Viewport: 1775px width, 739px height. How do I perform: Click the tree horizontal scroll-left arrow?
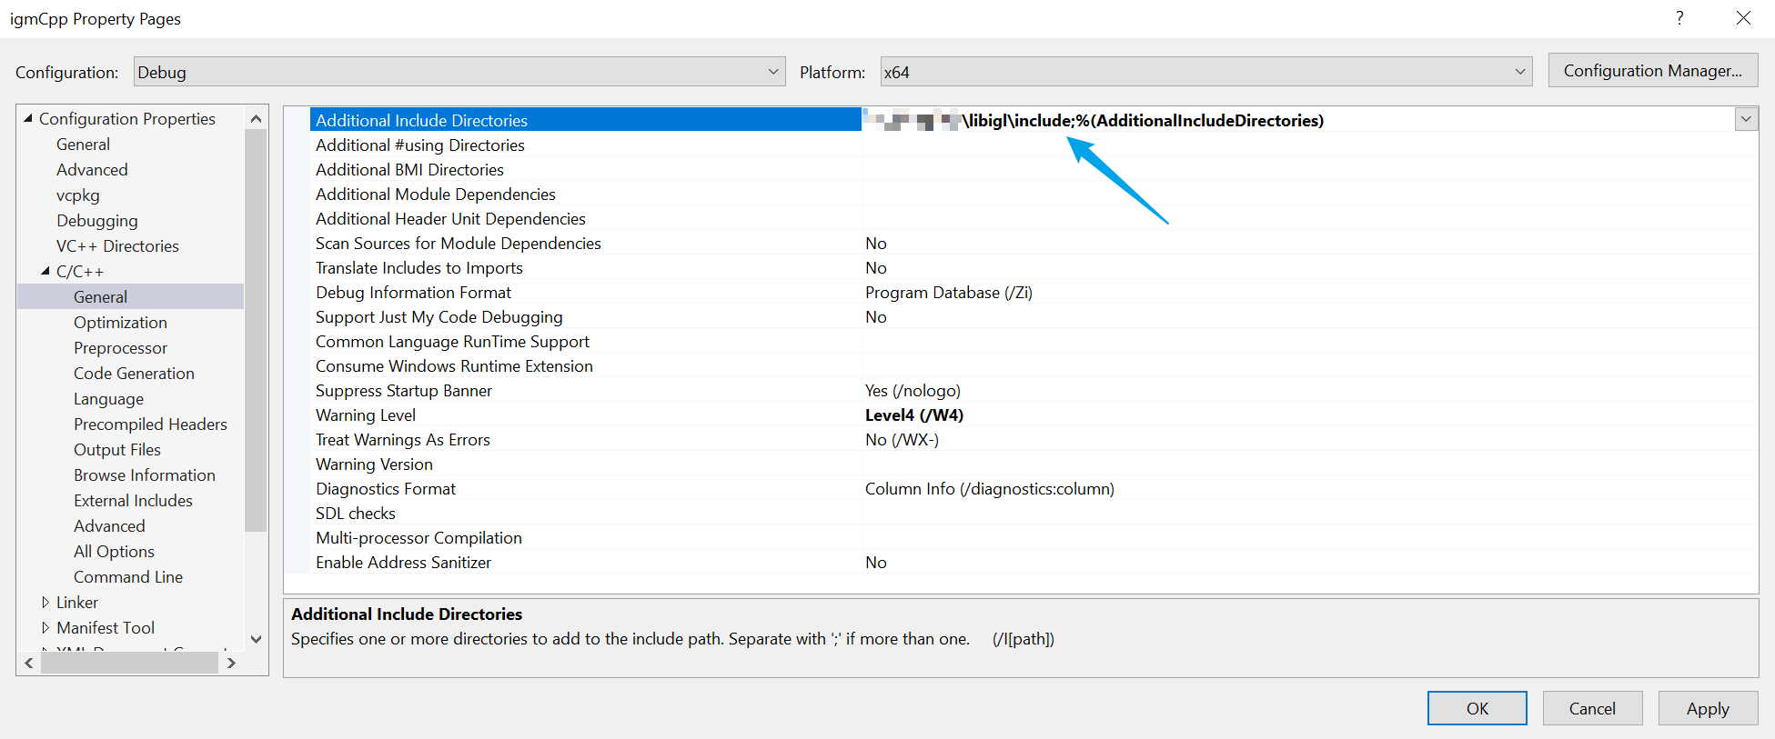click(29, 663)
